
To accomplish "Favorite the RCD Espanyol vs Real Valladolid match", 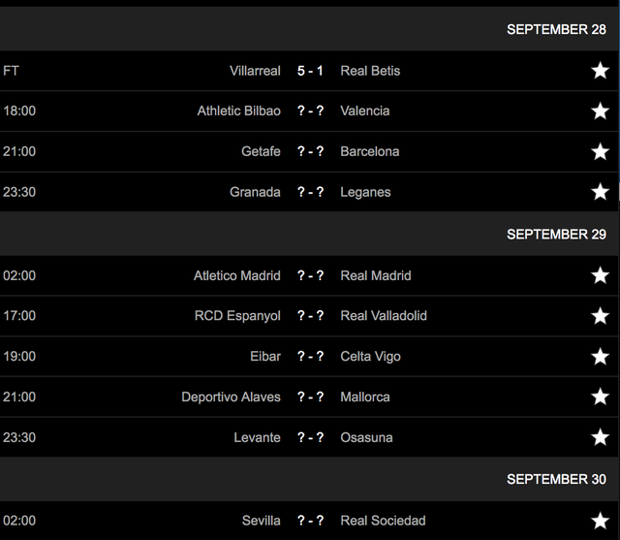I will [x=601, y=315].
